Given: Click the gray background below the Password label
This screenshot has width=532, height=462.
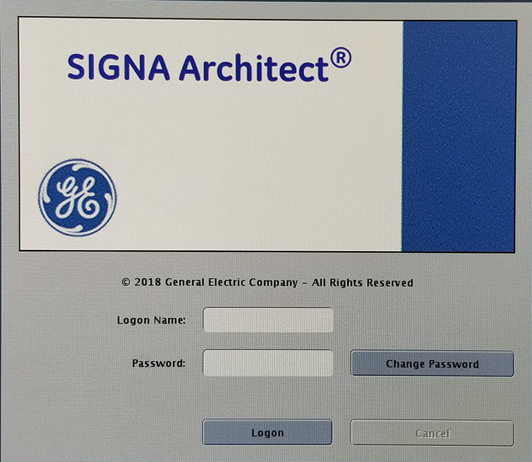Looking at the screenshot, I should click(x=159, y=396).
